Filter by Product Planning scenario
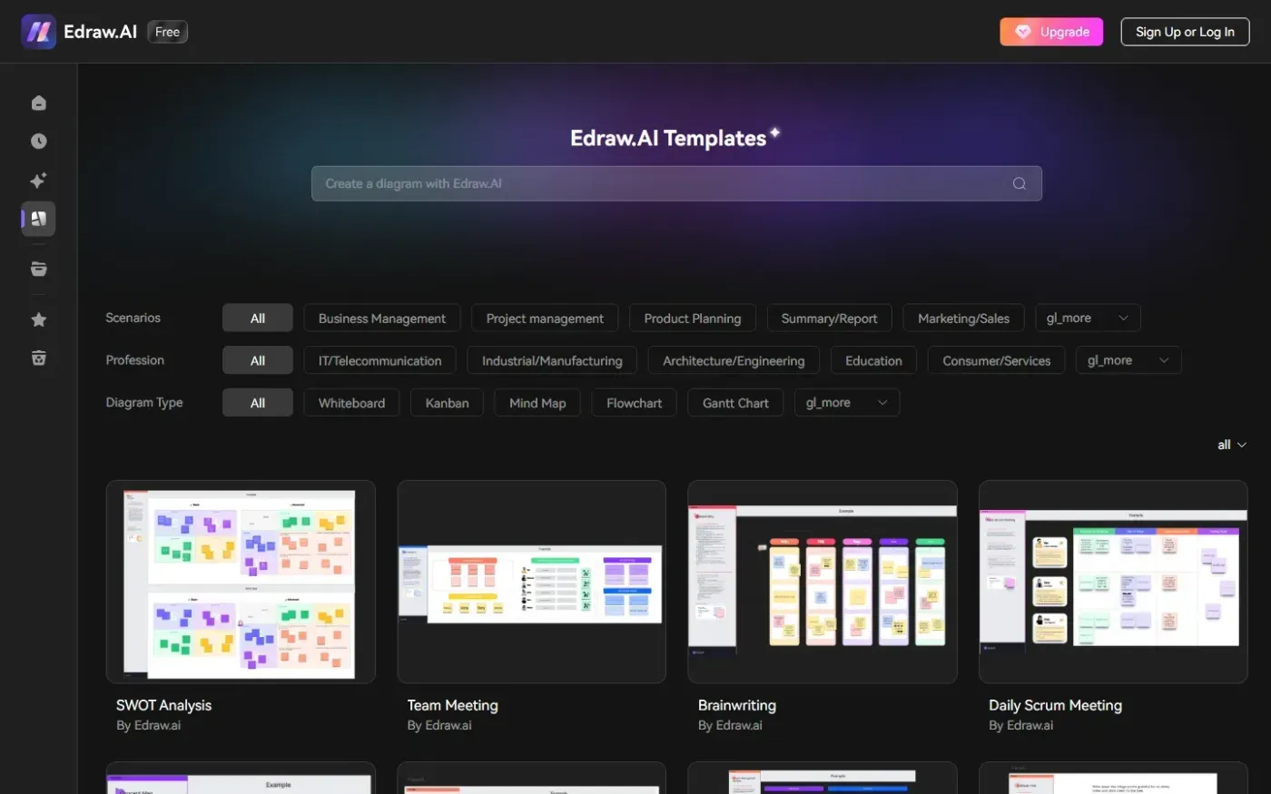Screen dimensions: 1271x794 click(x=693, y=319)
